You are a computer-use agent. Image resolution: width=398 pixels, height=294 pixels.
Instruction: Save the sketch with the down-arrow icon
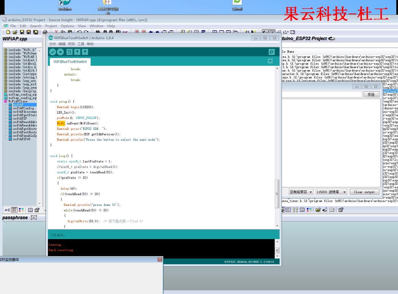pos(85,52)
